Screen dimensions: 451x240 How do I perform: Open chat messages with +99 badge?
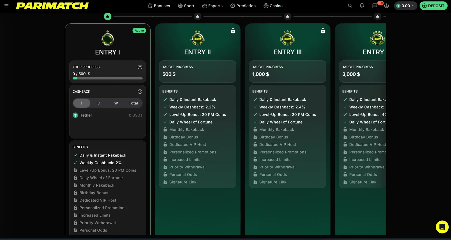click(x=375, y=6)
